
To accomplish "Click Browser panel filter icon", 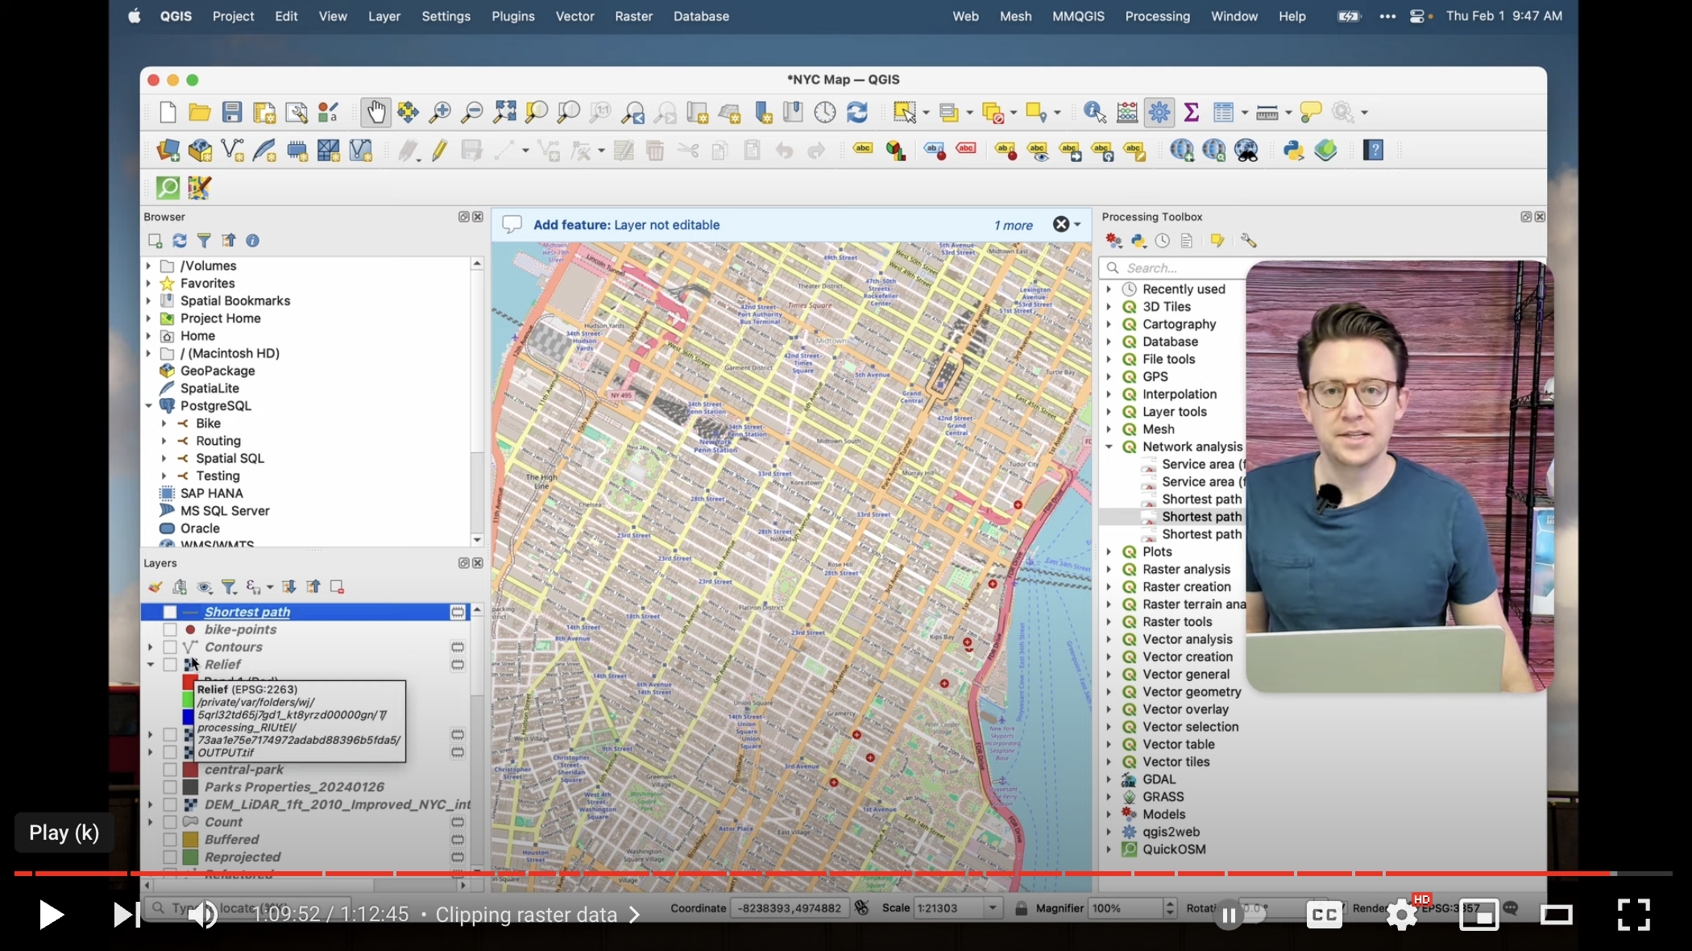I will pos(204,240).
